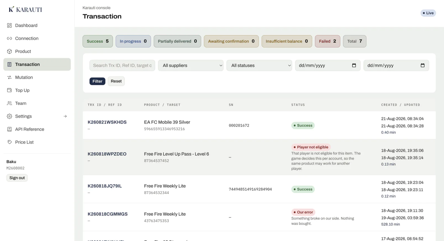
Task: Open calendar picker on first date field
Action: [x=354, y=65]
